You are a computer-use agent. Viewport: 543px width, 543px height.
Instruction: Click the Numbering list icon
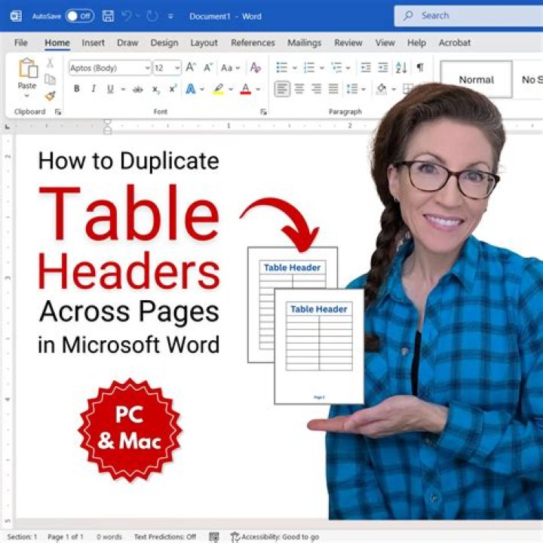pos(309,68)
